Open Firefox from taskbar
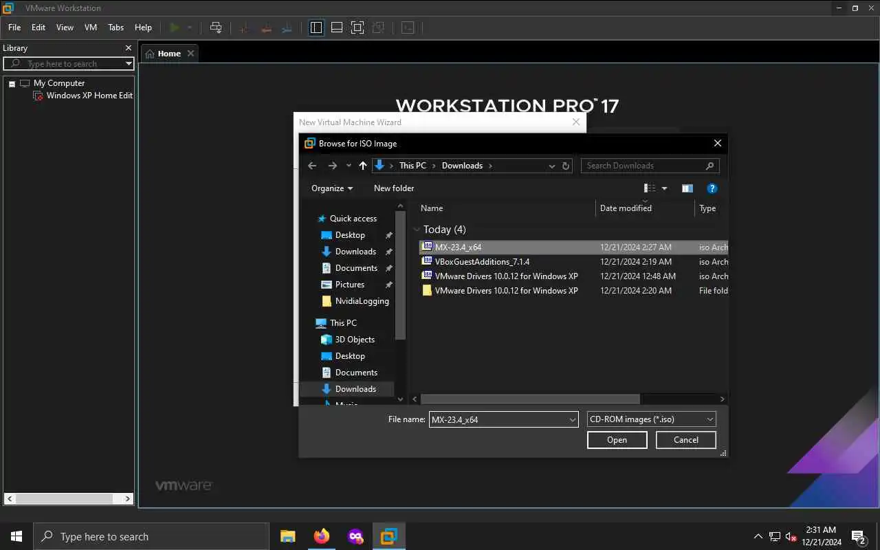Screen dimensions: 880x550 click(322, 536)
